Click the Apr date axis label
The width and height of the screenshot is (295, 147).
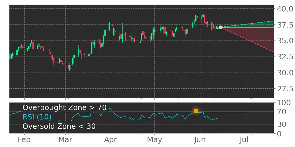pos(111,140)
